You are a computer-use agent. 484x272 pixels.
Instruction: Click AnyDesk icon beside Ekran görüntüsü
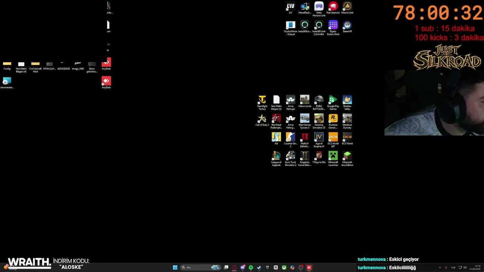coord(106,64)
